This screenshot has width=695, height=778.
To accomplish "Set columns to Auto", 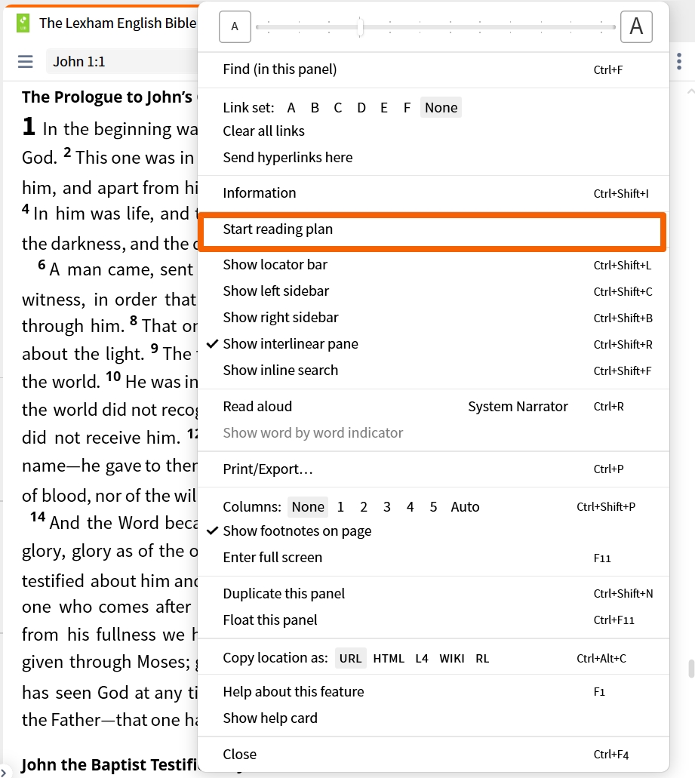I will click(465, 506).
